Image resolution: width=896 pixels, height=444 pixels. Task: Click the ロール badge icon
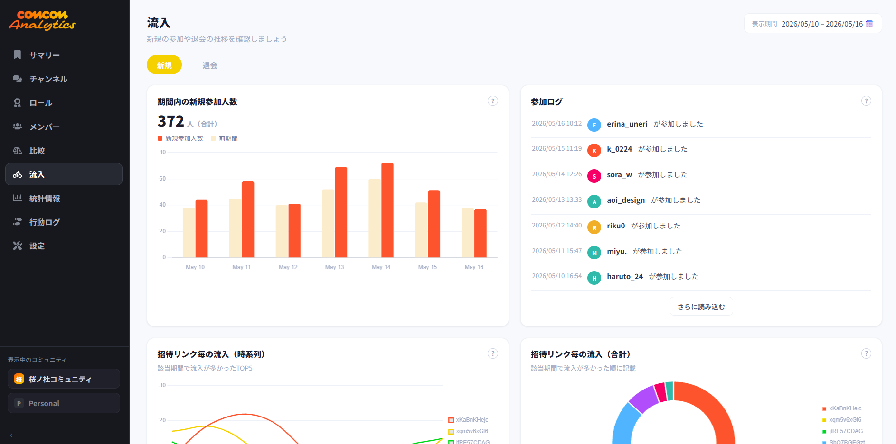(17, 102)
